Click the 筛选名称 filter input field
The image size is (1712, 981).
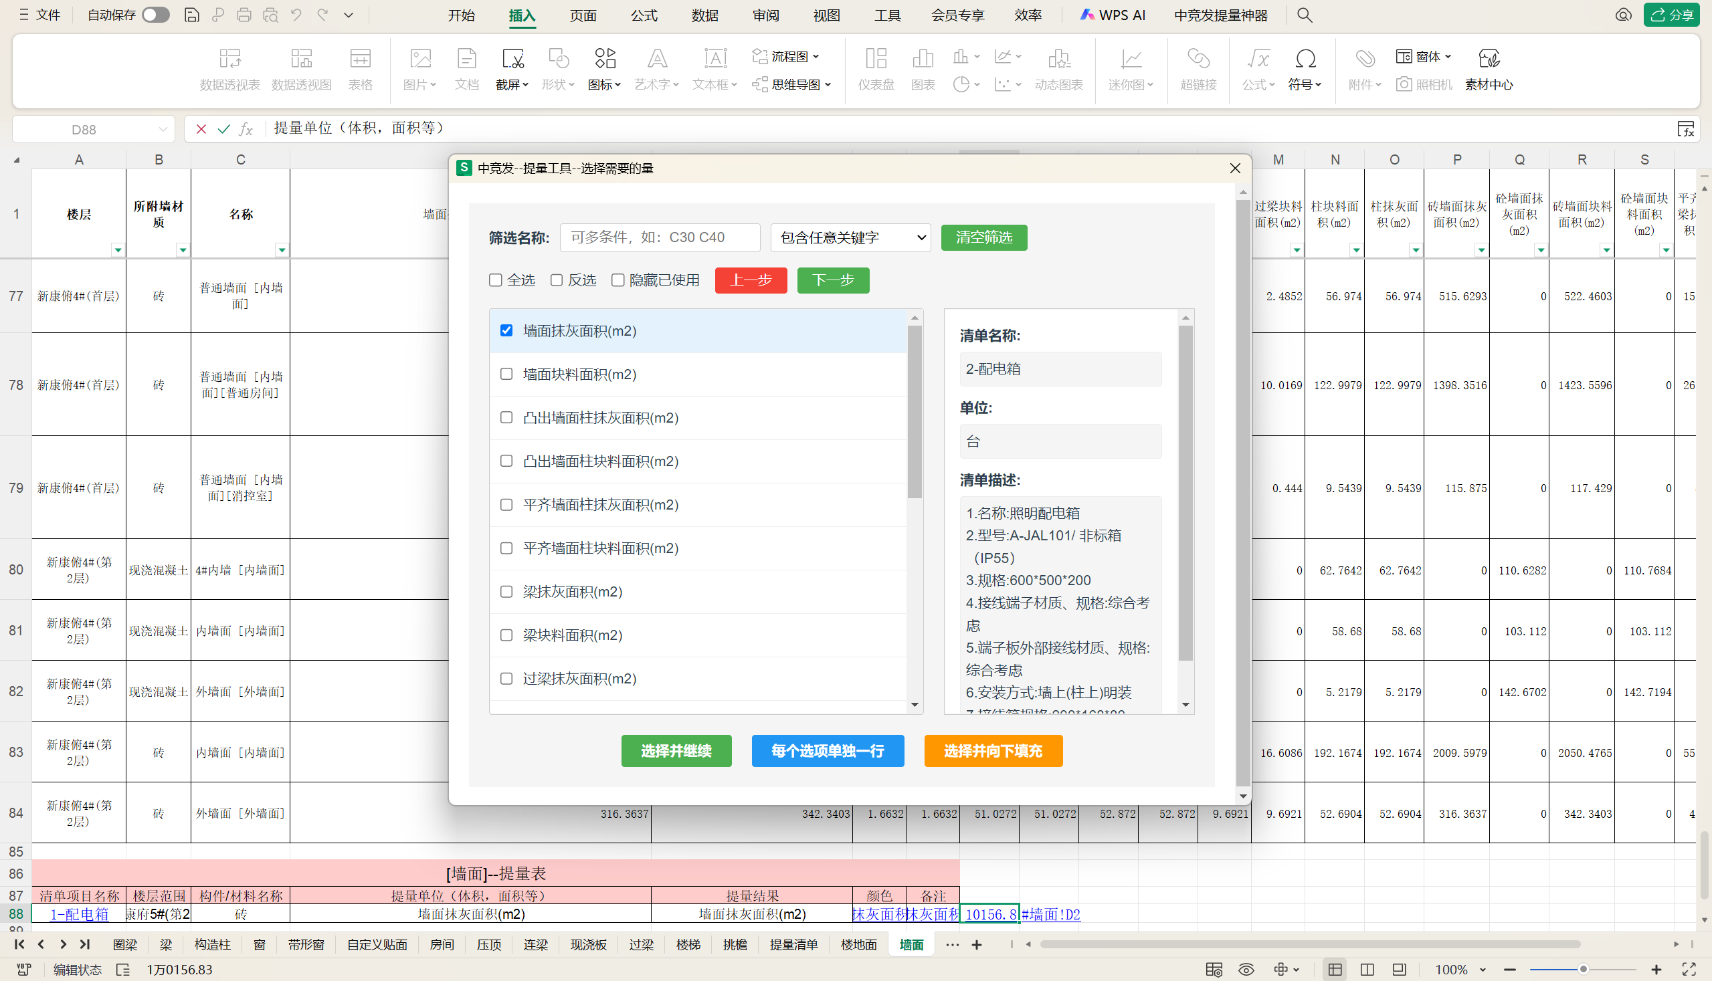tap(659, 238)
